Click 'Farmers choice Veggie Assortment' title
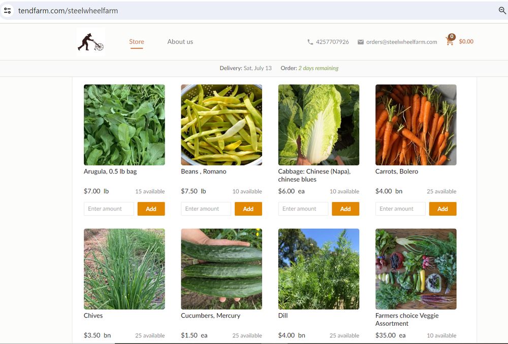 pos(407,320)
